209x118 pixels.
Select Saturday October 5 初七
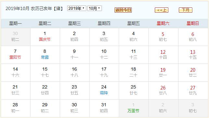point(163,37)
